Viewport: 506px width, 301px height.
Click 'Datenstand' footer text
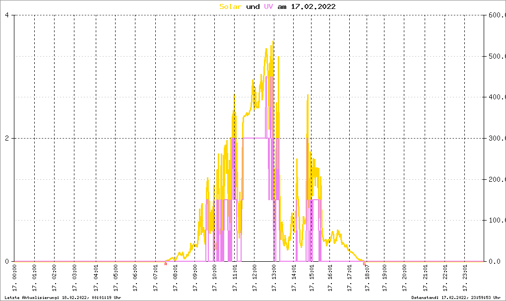point(456,298)
